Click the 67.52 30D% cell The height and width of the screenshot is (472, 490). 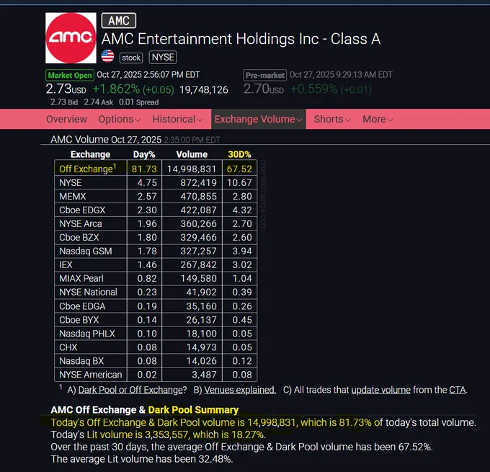tap(239, 169)
